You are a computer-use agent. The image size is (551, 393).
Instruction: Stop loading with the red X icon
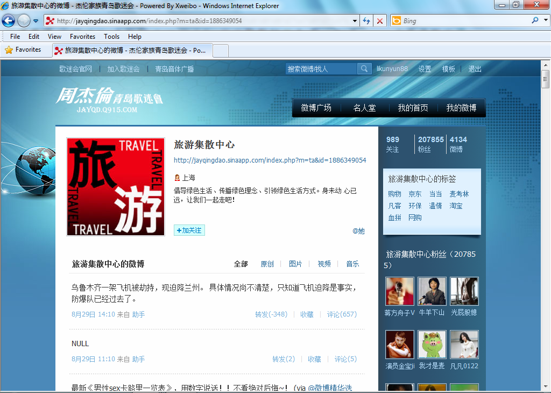click(x=380, y=21)
